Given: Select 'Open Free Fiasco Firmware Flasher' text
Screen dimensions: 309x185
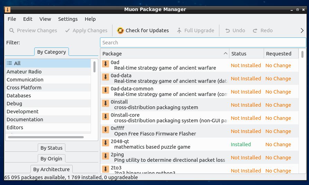Looking at the screenshot, I should (155, 134).
